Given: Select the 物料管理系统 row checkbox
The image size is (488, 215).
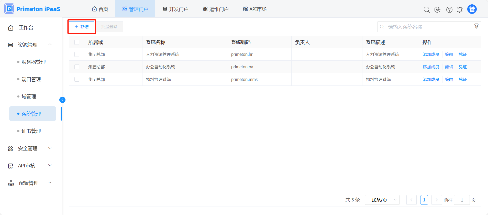Looking at the screenshot, I should tap(77, 79).
